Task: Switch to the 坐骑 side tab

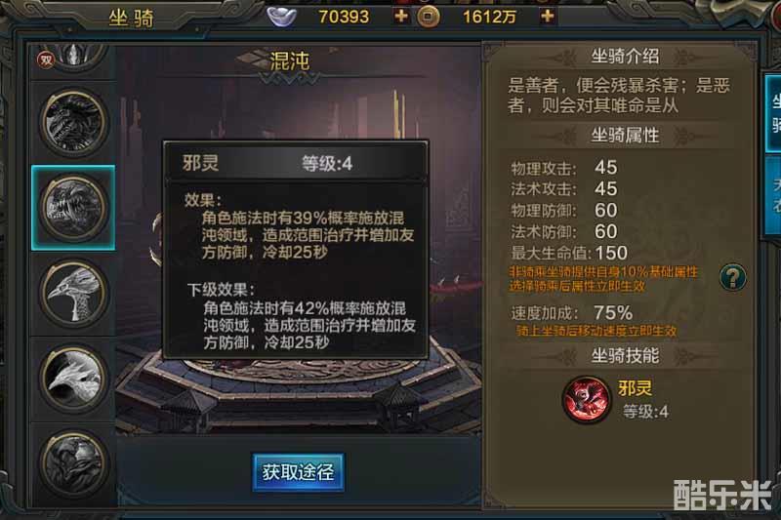Action: coord(773,113)
